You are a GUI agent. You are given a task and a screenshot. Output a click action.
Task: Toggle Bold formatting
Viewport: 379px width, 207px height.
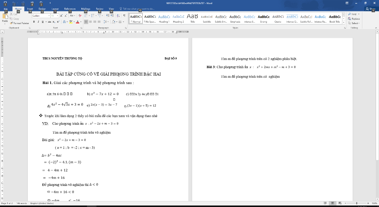click(34, 22)
